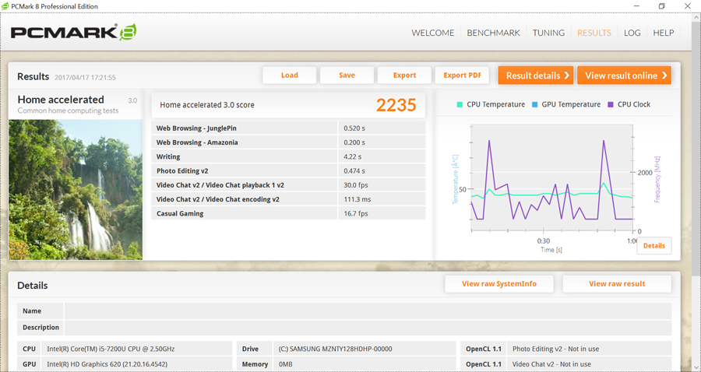
Task: Expand Result details
Action: pyautogui.click(x=536, y=75)
